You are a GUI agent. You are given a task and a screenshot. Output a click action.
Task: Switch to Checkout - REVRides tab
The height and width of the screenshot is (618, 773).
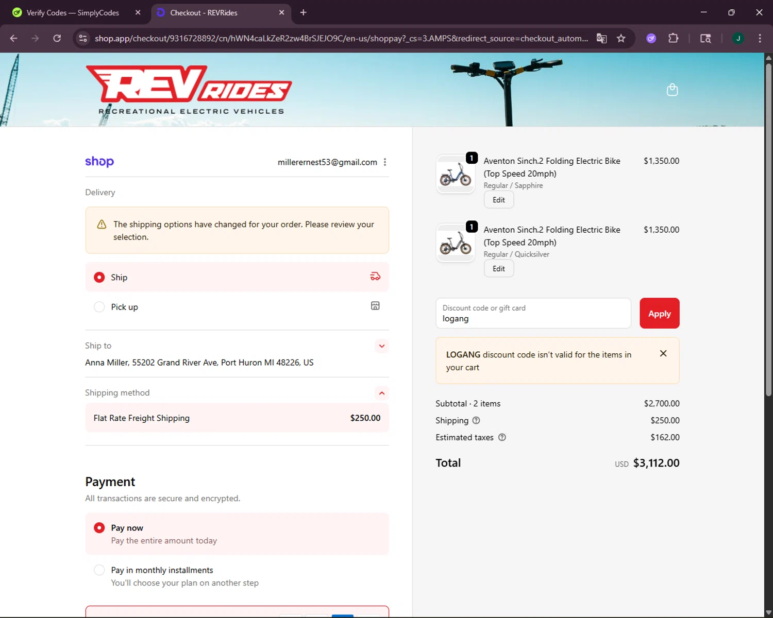pyautogui.click(x=222, y=12)
